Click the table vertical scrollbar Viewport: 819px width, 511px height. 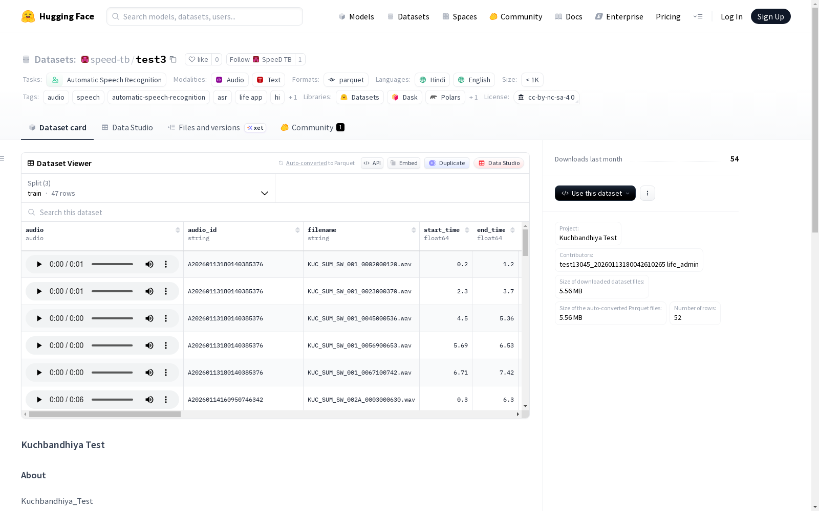click(525, 243)
